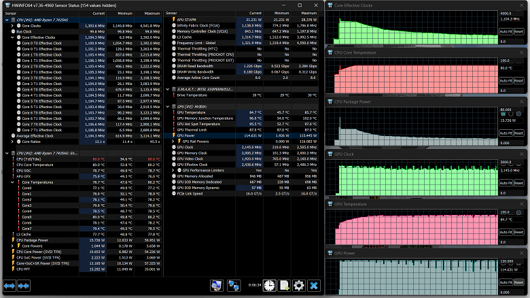Expand the GPU Rail Powers row
The image size is (530, 298).
(173, 142)
